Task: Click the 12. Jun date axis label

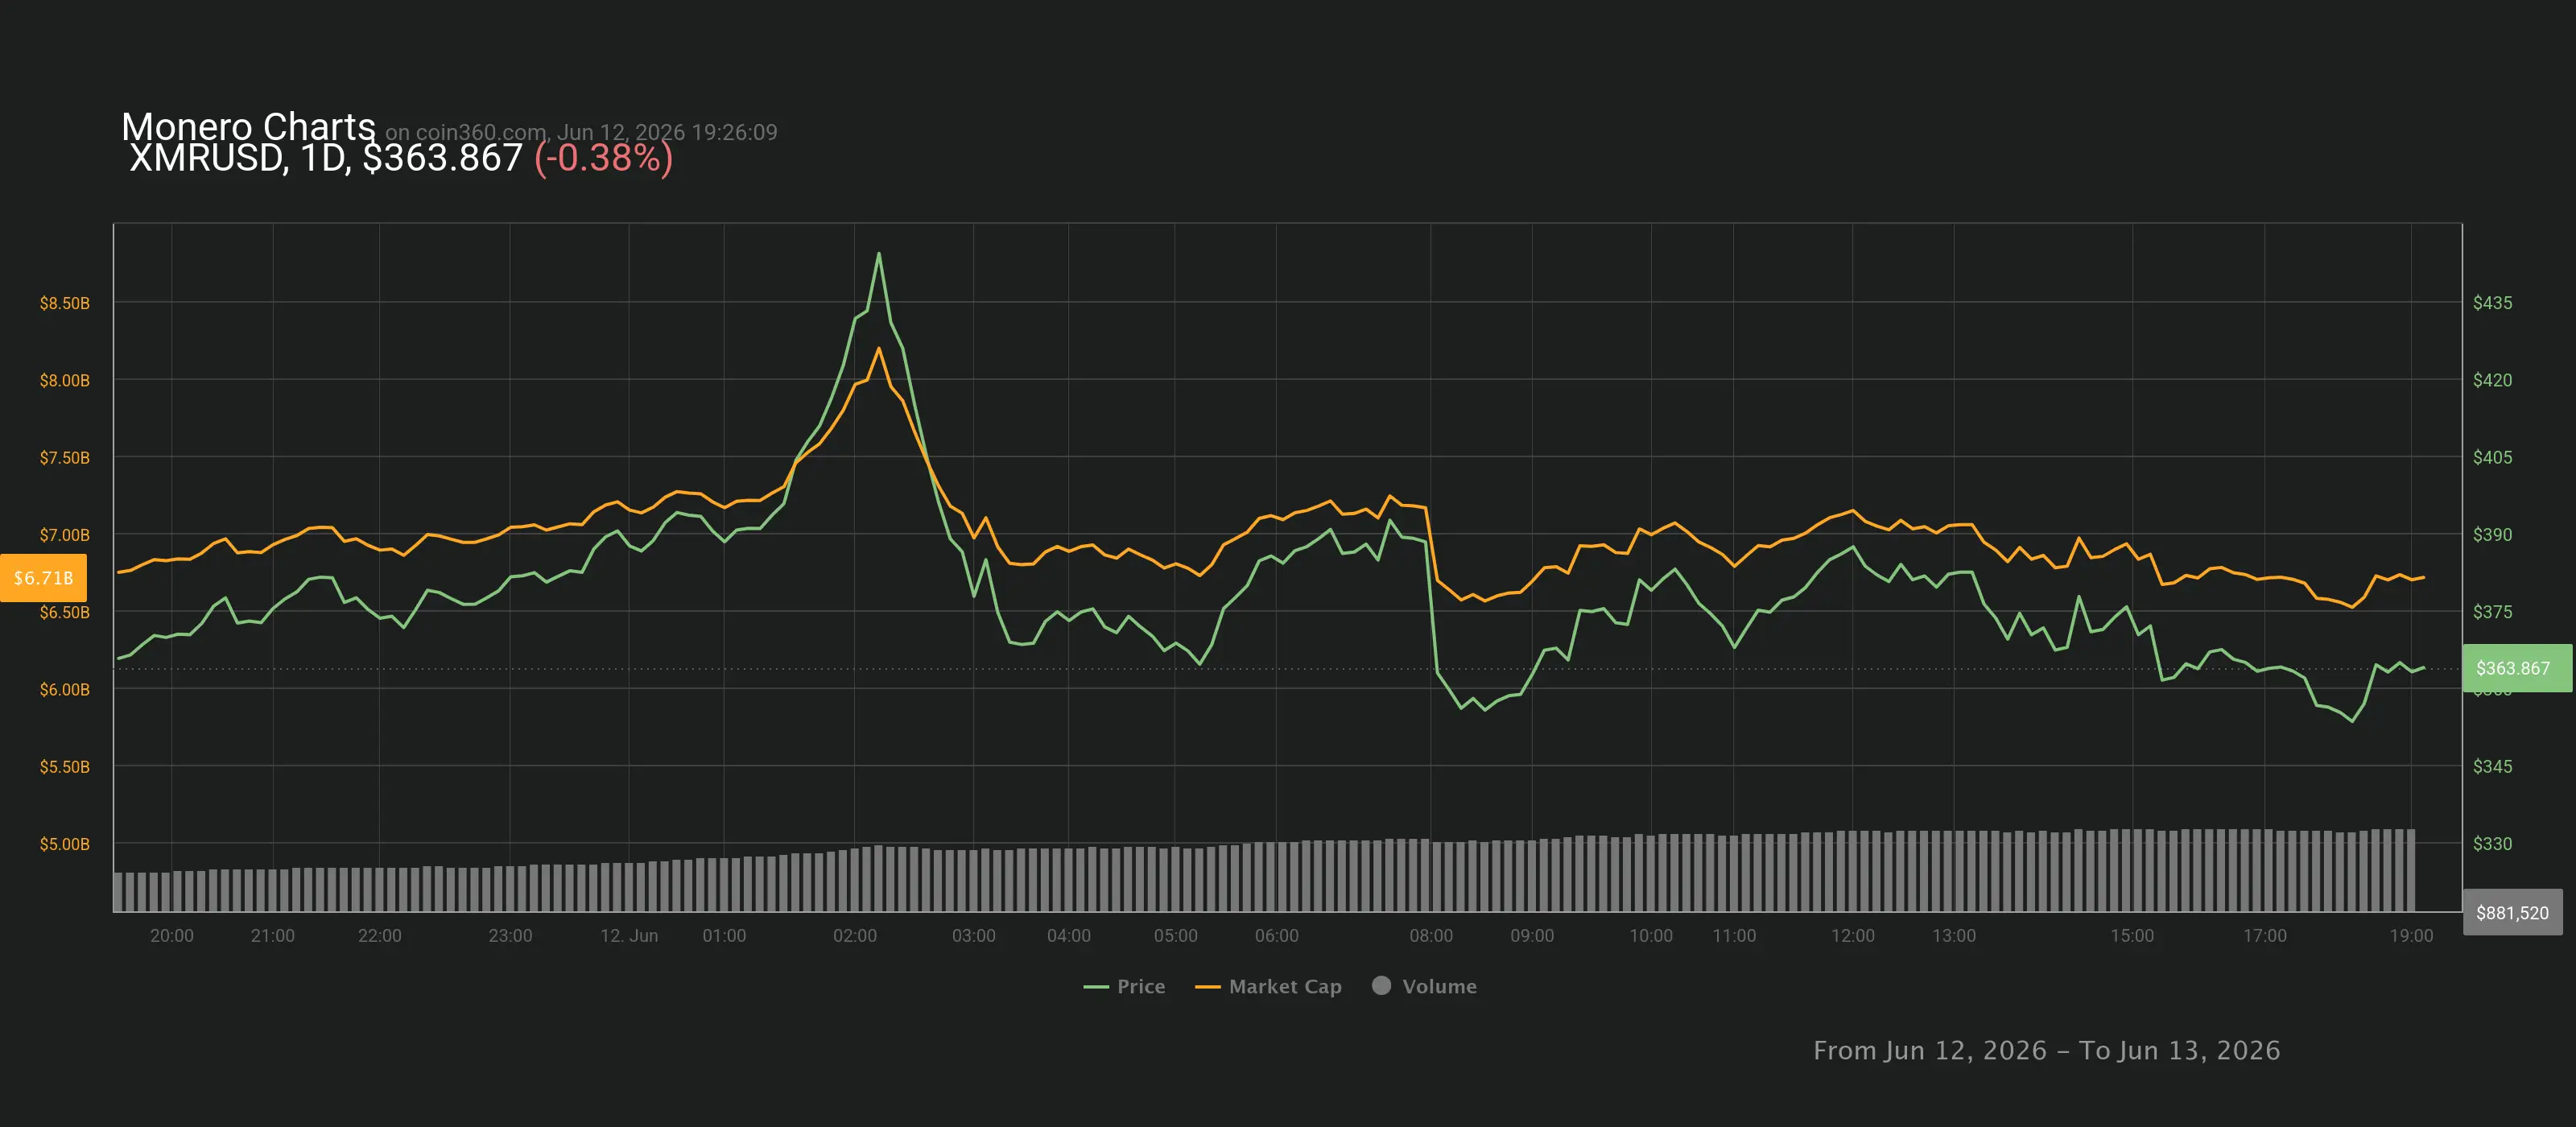Action: pos(629,935)
